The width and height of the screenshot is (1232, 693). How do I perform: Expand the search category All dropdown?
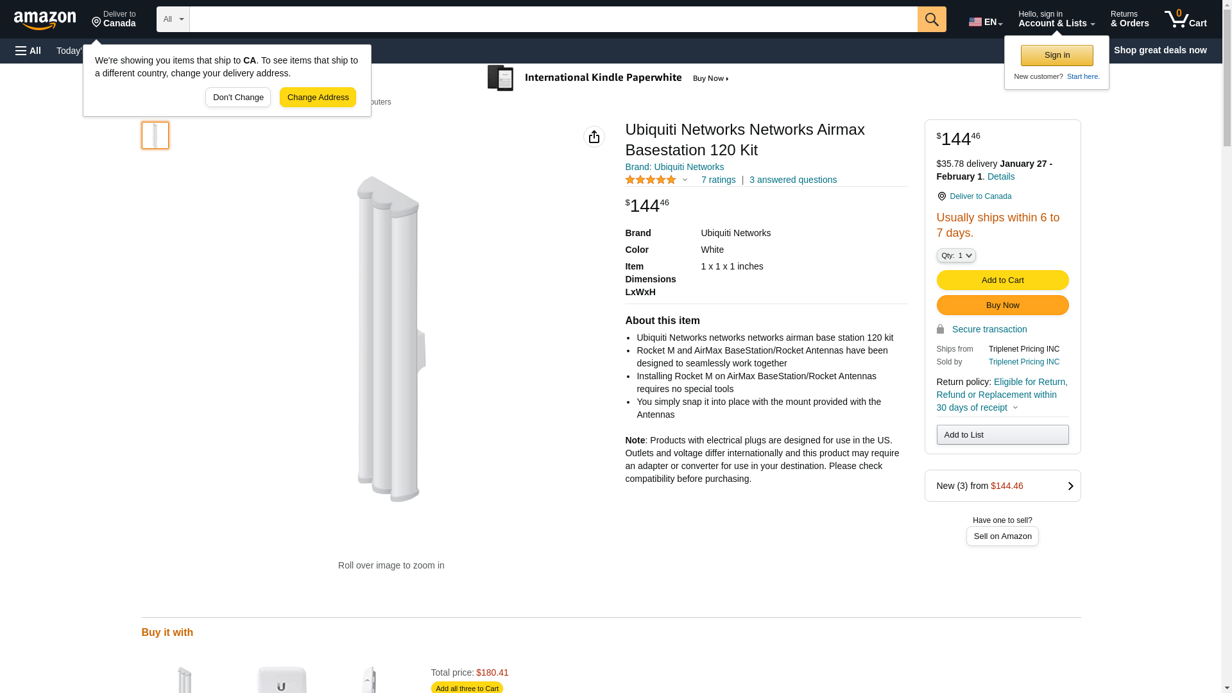(173, 19)
